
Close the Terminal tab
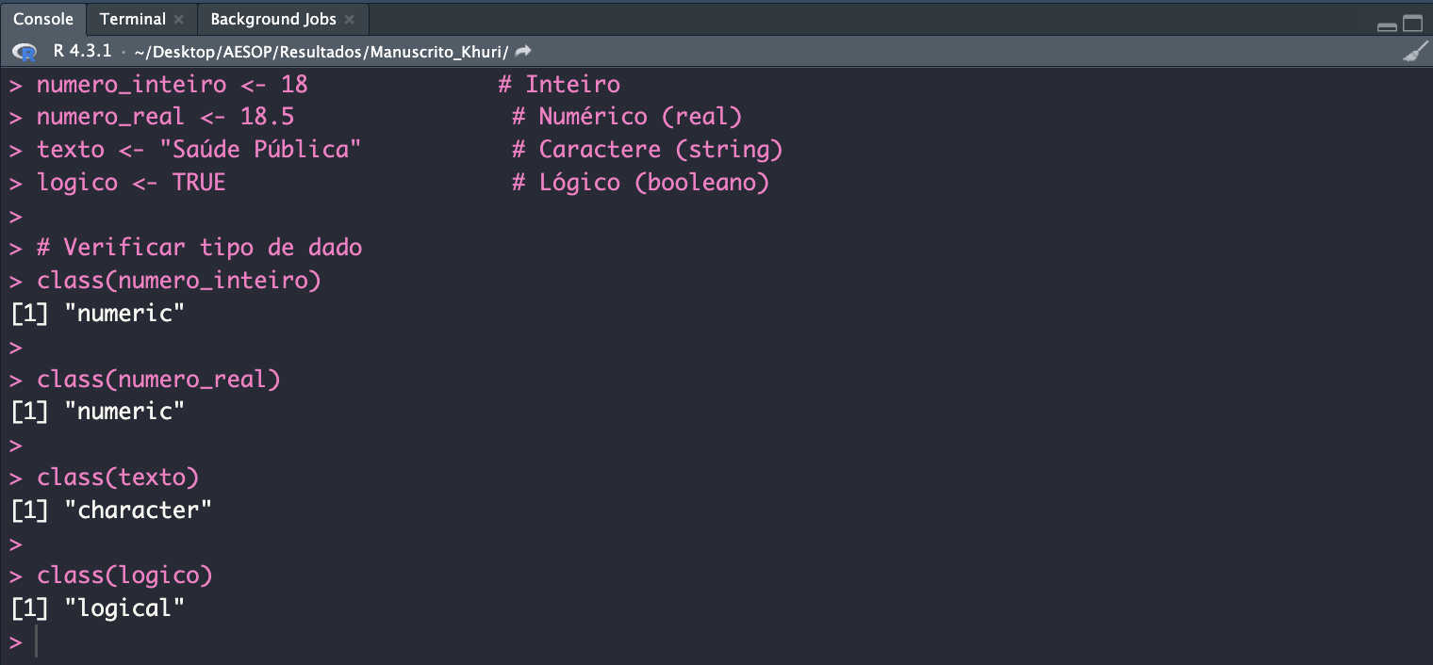179,20
